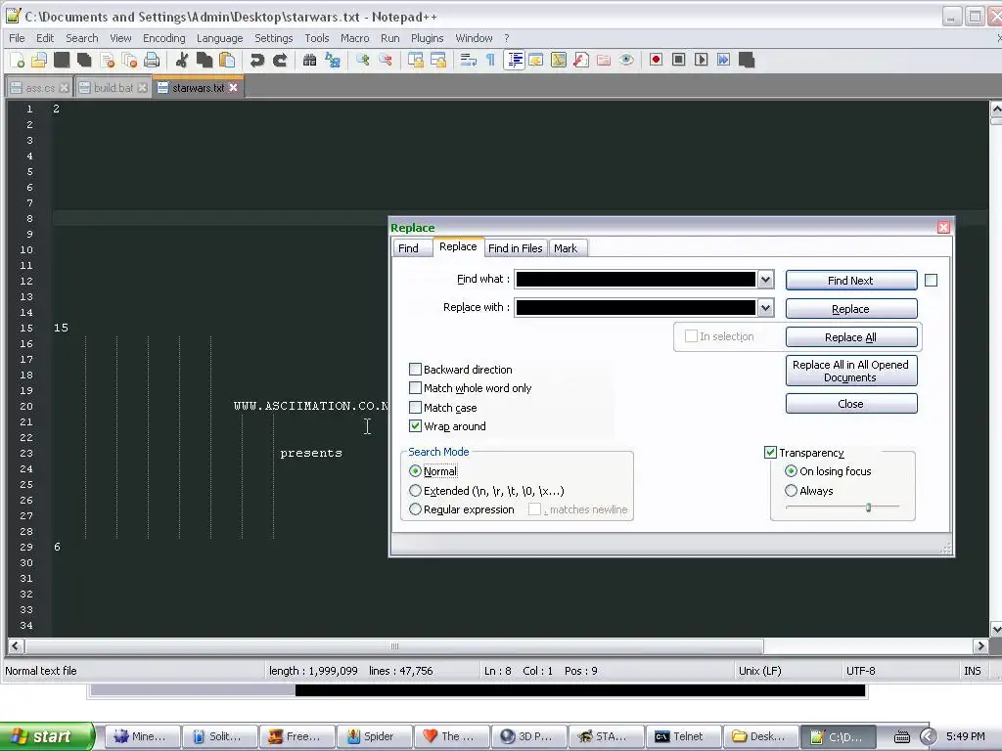
Task: Click the Replace toolbar icon
Action: click(x=333, y=60)
